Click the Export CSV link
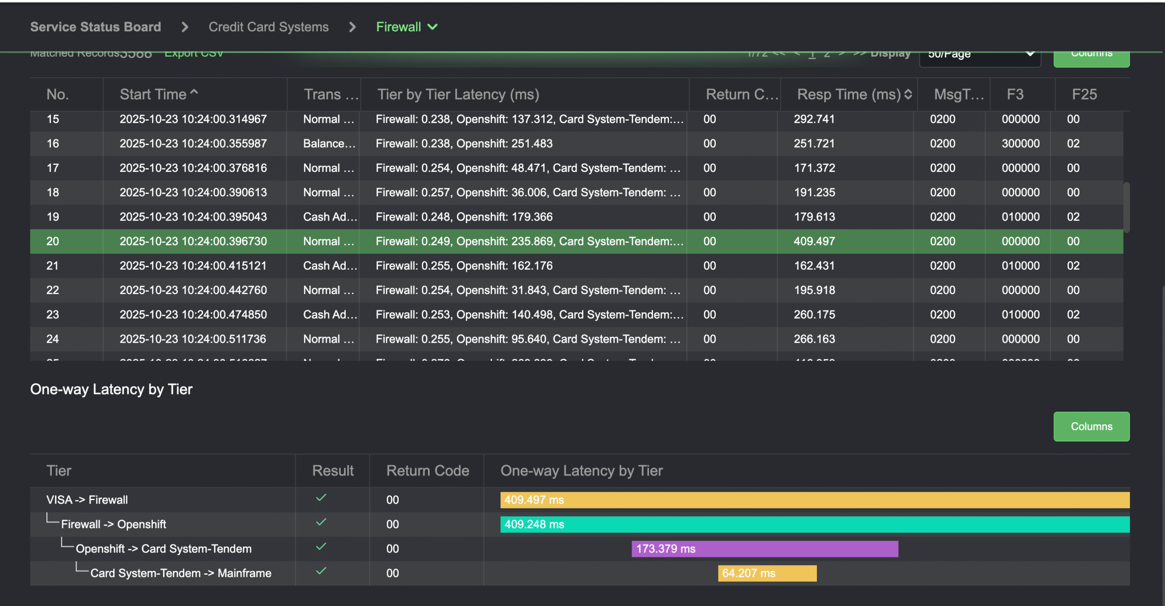Screen dimensions: 1165x606 194,55
